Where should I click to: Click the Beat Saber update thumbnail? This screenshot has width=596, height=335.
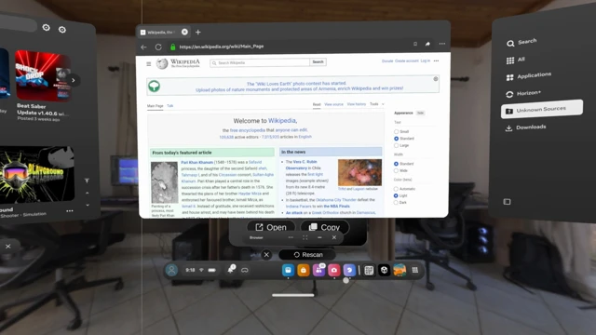[x=43, y=75]
